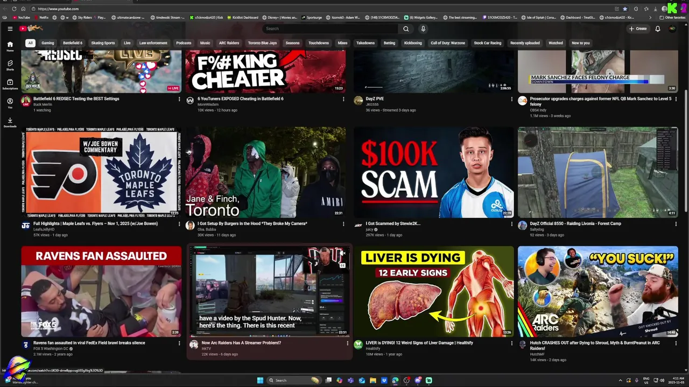Open video title Now Arc Raiders Has A Streamer Problem
The height and width of the screenshot is (387, 689).
pyautogui.click(x=241, y=342)
